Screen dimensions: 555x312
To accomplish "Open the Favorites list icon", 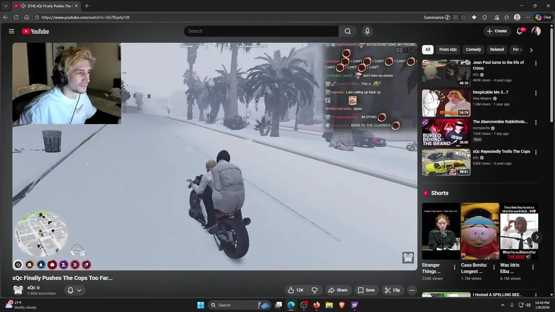I will point(506,17).
